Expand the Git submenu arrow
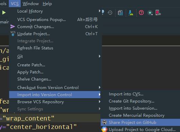180x132 pixels. (x=100, y=56)
